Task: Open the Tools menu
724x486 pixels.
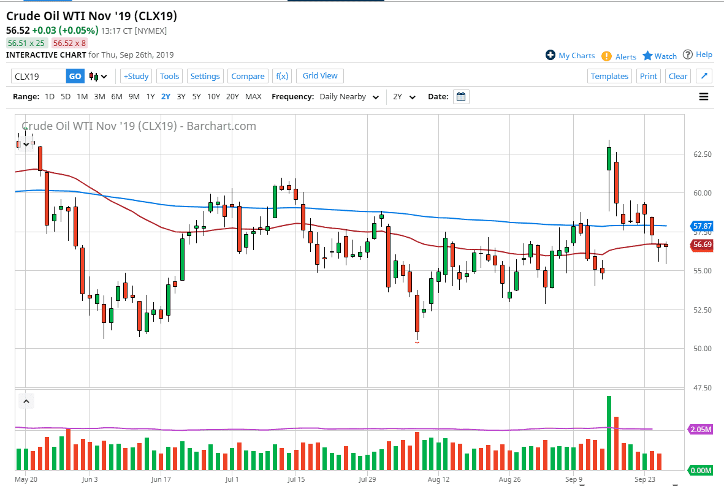Action: coord(169,76)
